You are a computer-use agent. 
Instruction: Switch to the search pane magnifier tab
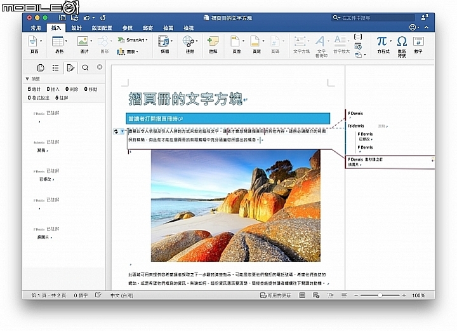(86, 68)
